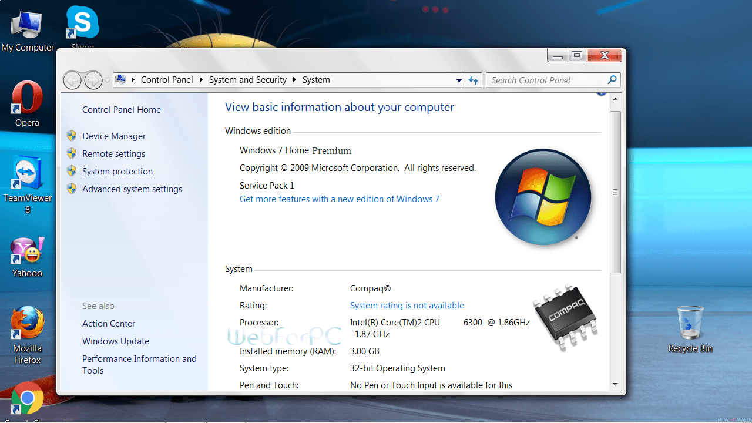Click the scroll down arrow
This screenshot has width=752, height=423.
[x=616, y=384]
